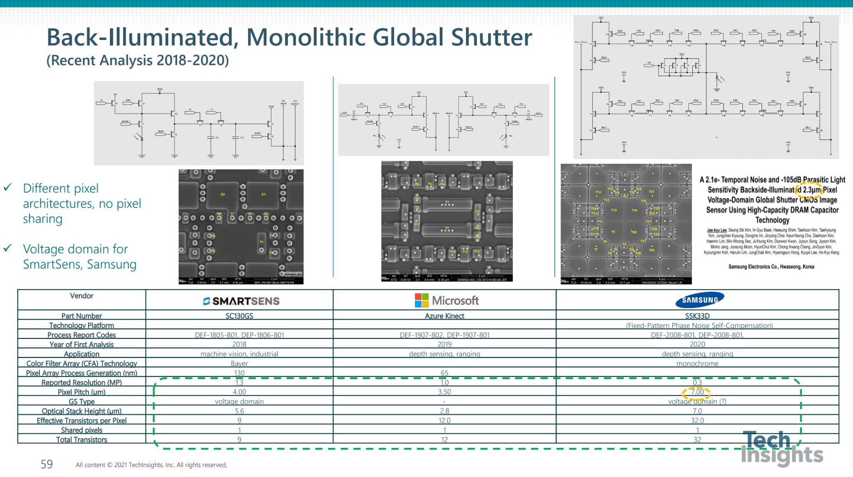Click the green square of the Microsoft logo
This screenshot has height=477, width=853.
tap(426, 296)
